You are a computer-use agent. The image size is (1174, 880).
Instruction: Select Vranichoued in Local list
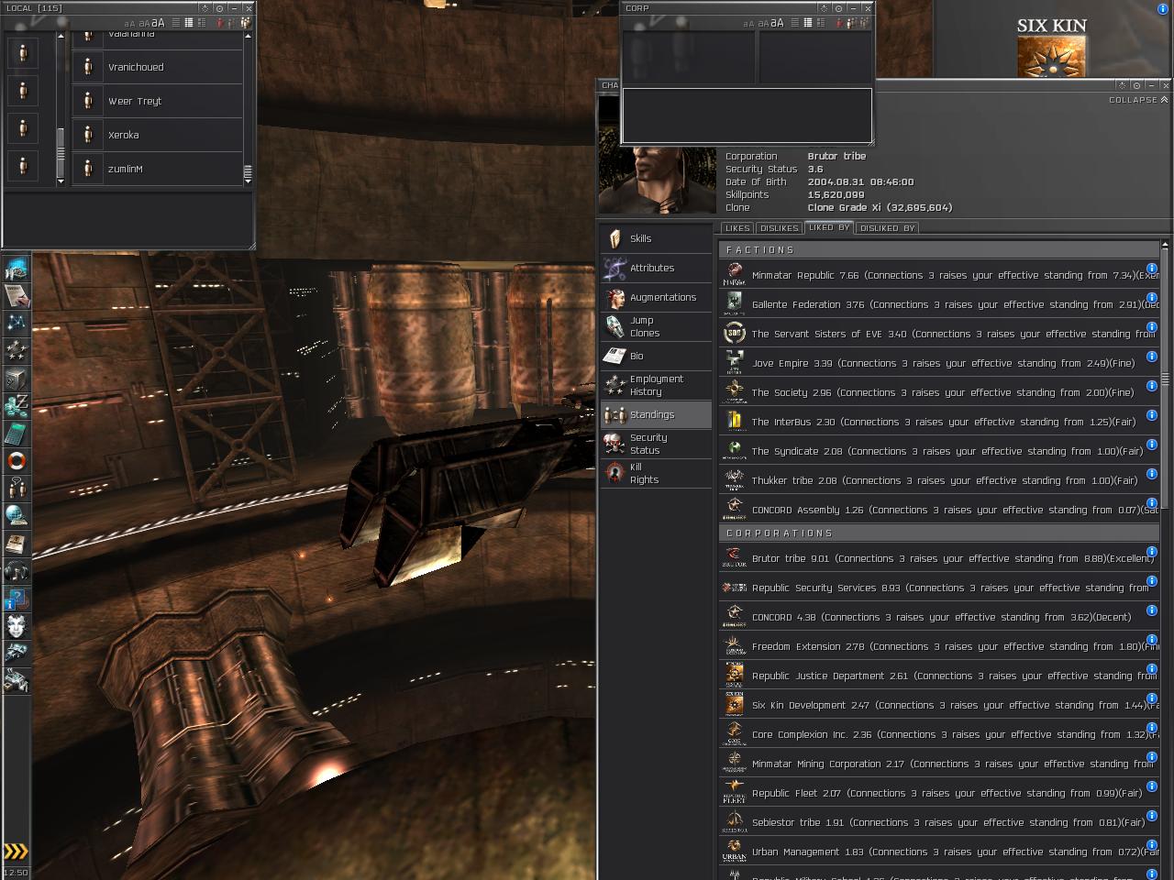point(157,67)
